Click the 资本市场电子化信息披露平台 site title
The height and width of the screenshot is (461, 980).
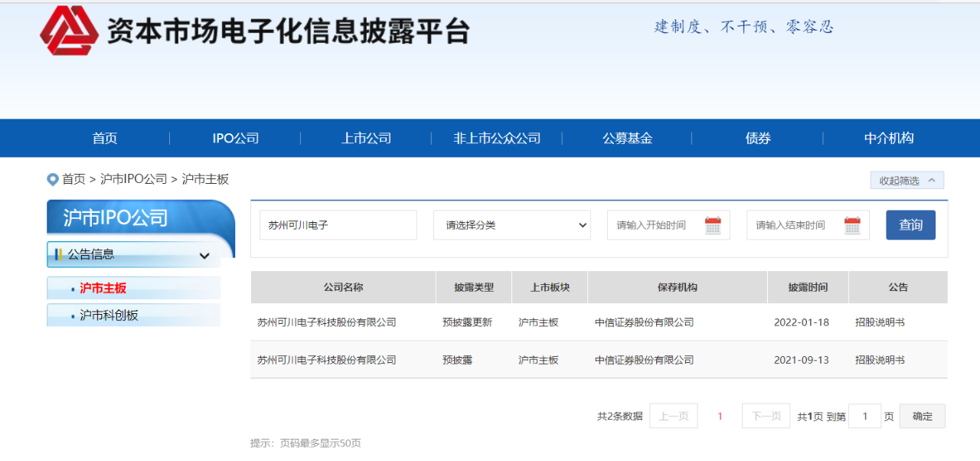pos(288,31)
